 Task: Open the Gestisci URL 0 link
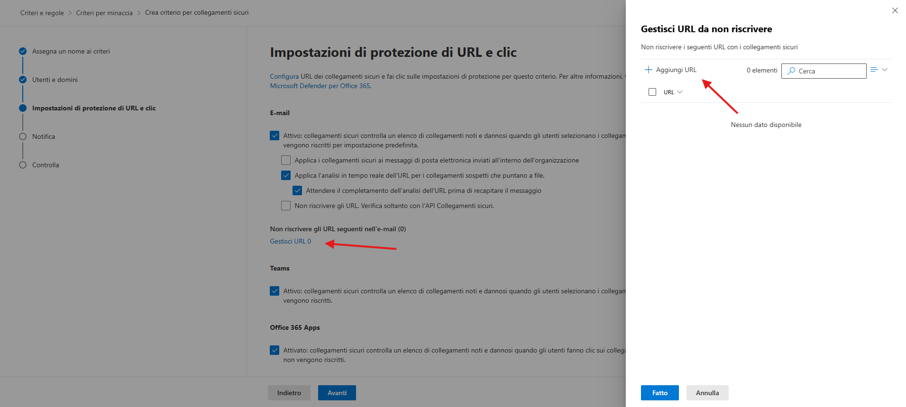(291, 241)
